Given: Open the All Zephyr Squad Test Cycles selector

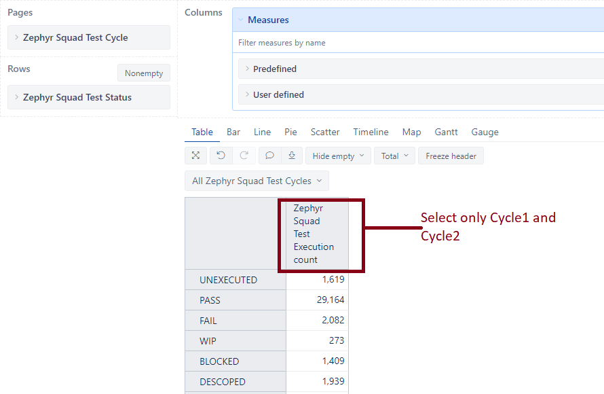Looking at the screenshot, I should coord(257,181).
